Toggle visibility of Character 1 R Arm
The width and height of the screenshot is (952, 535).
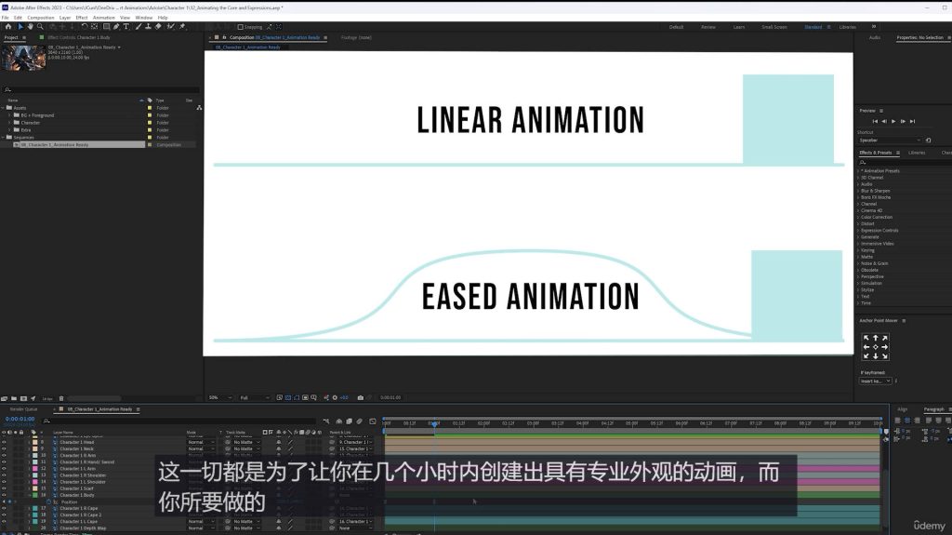tap(4, 455)
